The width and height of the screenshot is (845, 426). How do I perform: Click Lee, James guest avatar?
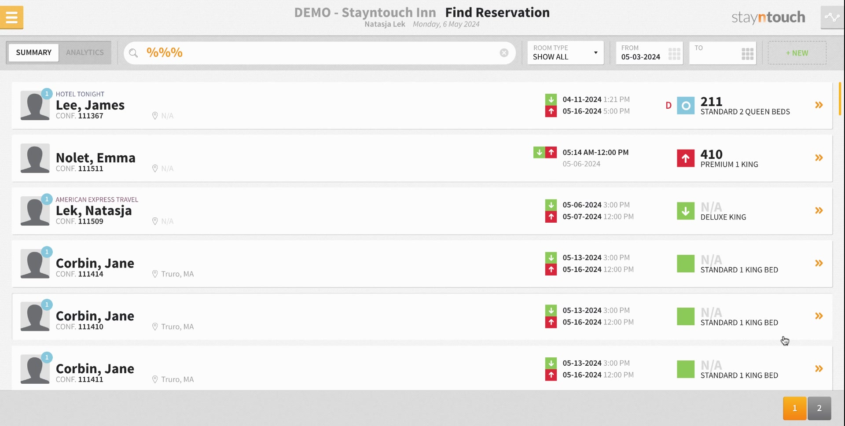pyautogui.click(x=35, y=106)
